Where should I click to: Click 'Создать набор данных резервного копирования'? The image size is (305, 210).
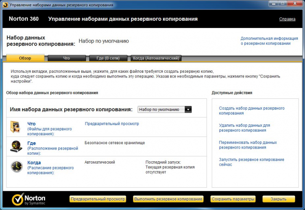pyautogui.click(x=252, y=110)
